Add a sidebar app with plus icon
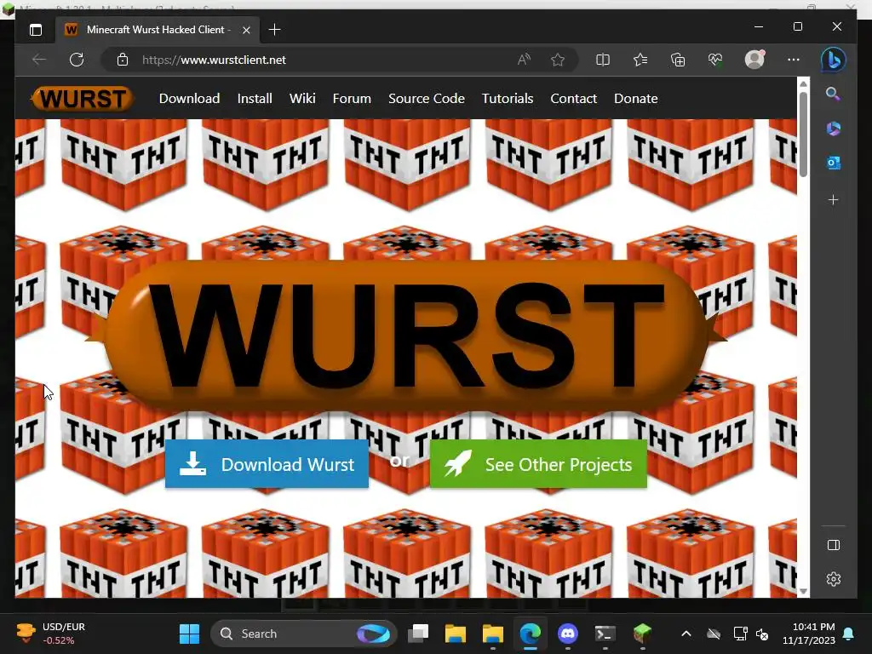The height and width of the screenshot is (654, 872). click(833, 199)
